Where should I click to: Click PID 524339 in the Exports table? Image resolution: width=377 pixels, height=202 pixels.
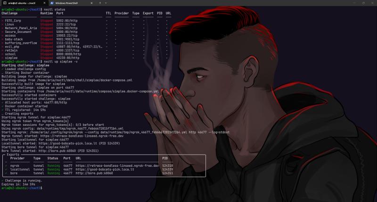[x=168, y=169]
